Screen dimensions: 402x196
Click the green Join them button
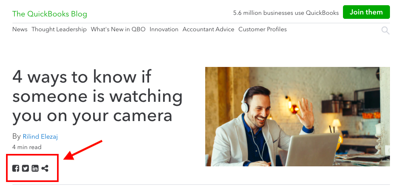coord(366,12)
